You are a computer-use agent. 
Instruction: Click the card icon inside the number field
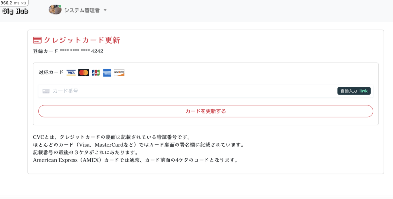(46, 91)
